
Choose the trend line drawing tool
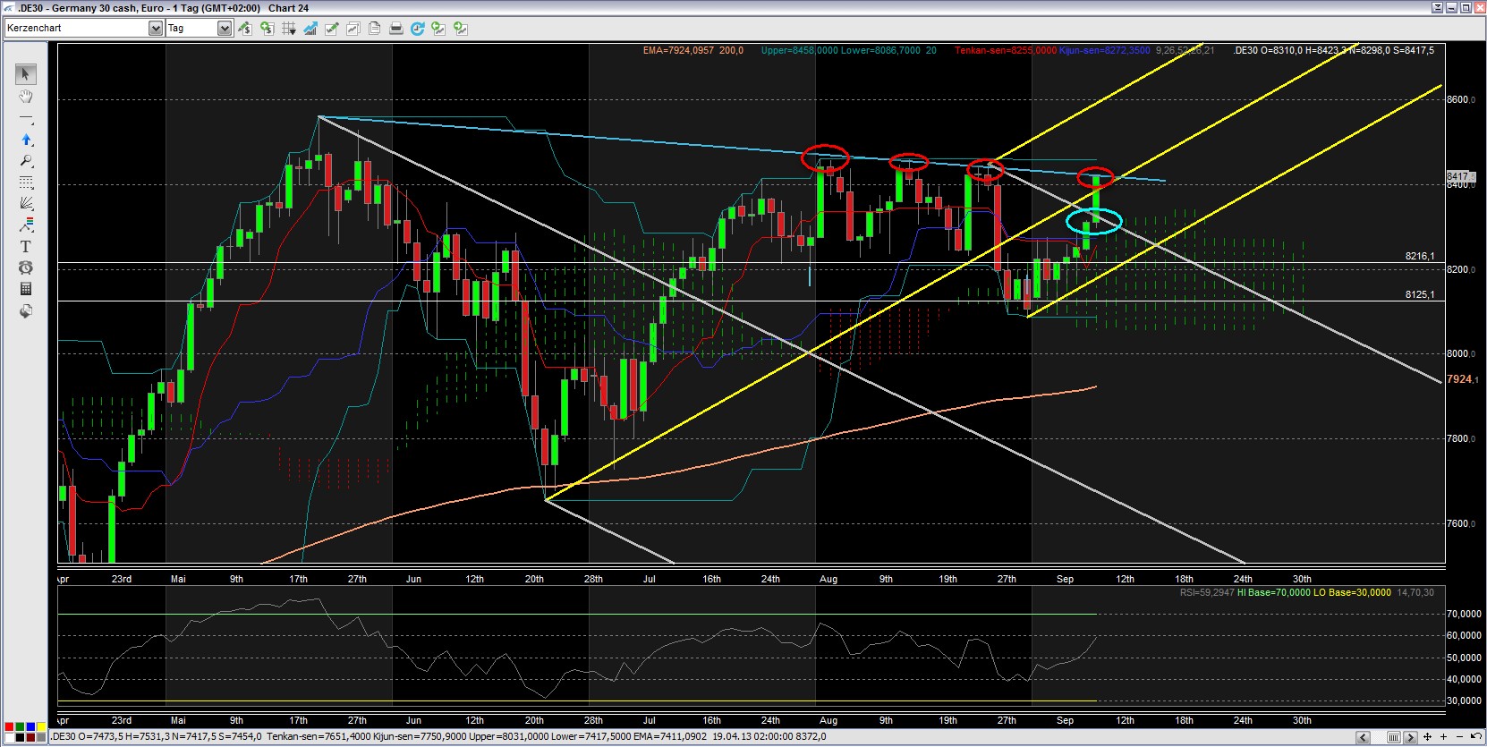coord(26,118)
